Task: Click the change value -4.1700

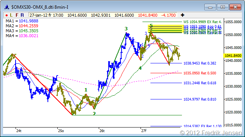Action: click(168, 15)
